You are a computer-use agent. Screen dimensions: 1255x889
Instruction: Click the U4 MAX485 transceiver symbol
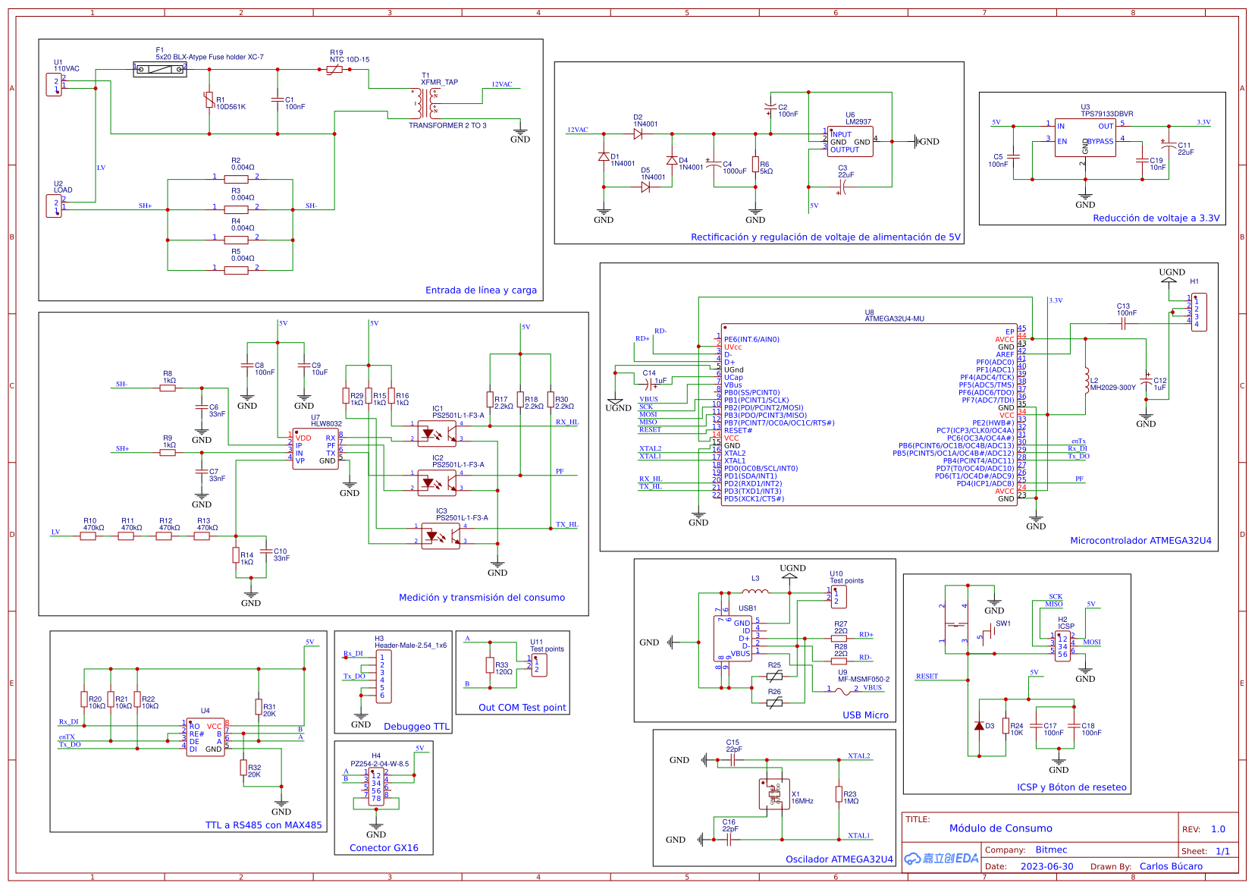tap(206, 737)
